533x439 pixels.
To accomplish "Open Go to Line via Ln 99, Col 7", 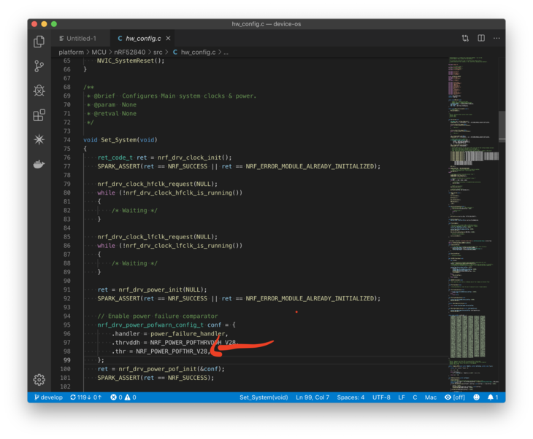I will 312,397.
